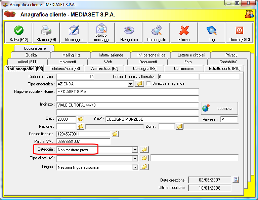Switch to Amministraz. (F7) tab
Screen dimensions: 258x200
point(105,69)
